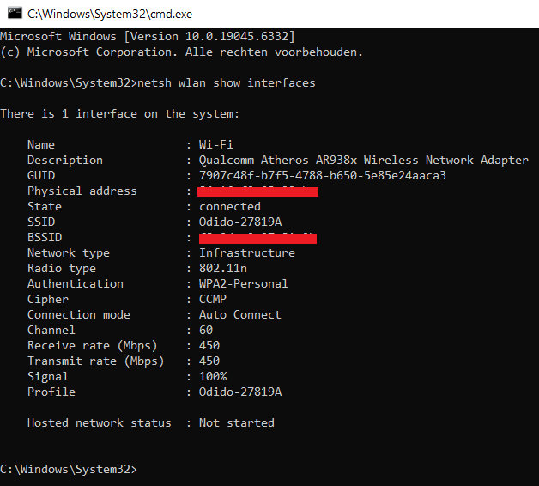Click the Wi-Fi interface name value
The width and height of the screenshot is (539, 486).
pos(215,145)
